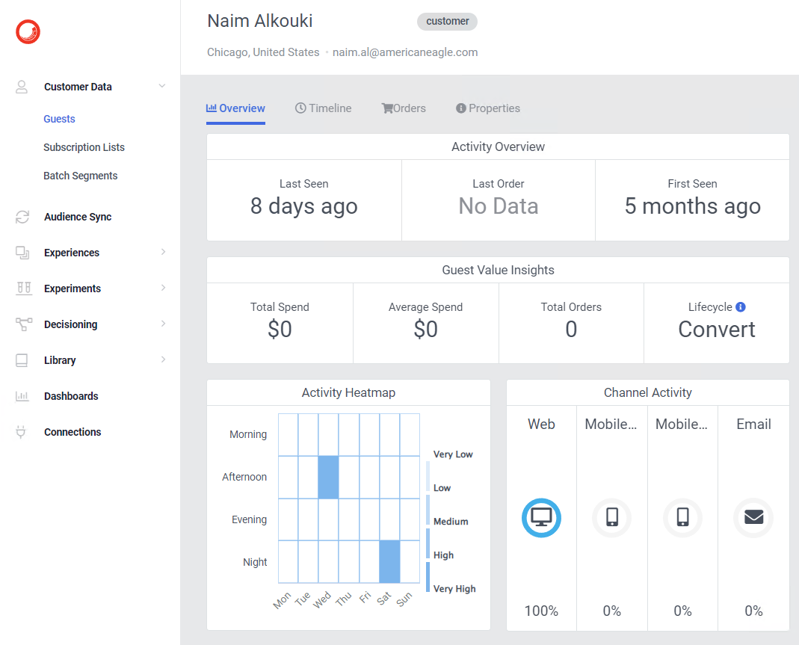The image size is (799, 645).
Task: Click the Very High legend color bar
Action: point(428,577)
